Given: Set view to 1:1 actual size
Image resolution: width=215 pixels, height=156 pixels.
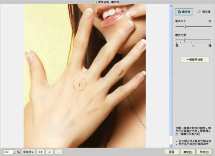Looking at the screenshot, I should [40, 152].
